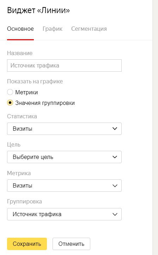Open the Группировка dropdown Источник трафика
The image size is (158, 255).
[64, 214]
